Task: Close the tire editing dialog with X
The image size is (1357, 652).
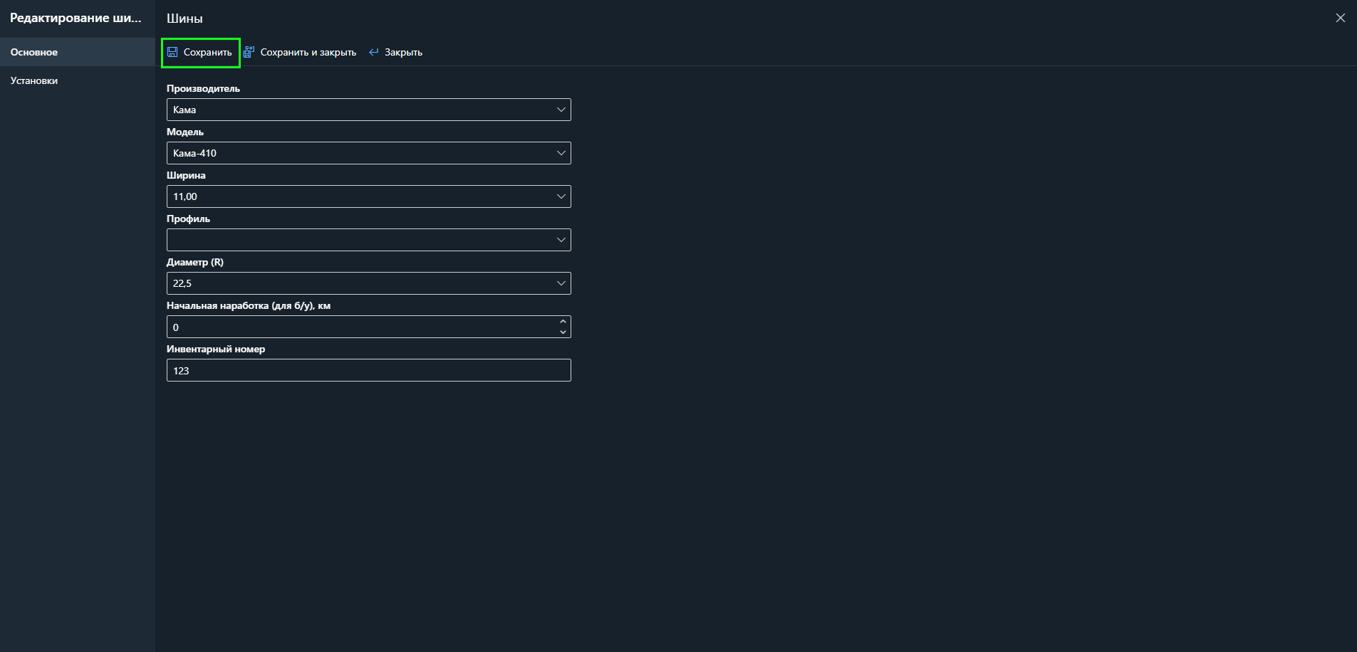Action: [1340, 18]
